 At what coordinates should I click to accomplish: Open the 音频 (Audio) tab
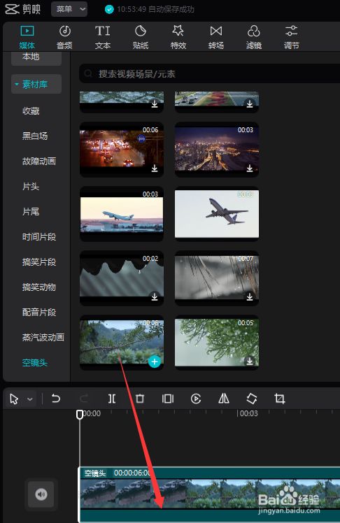64,37
